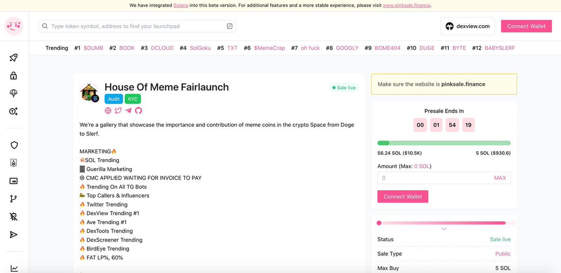Open trending token oh fuck
This screenshot has height=273, width=561.
click(x=310, y=48)
